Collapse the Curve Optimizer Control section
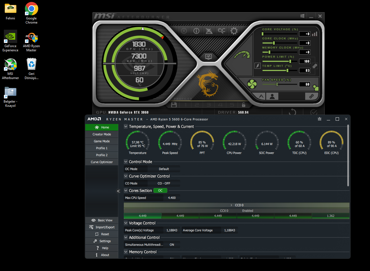370x271 pixels. tap(126, 176)
